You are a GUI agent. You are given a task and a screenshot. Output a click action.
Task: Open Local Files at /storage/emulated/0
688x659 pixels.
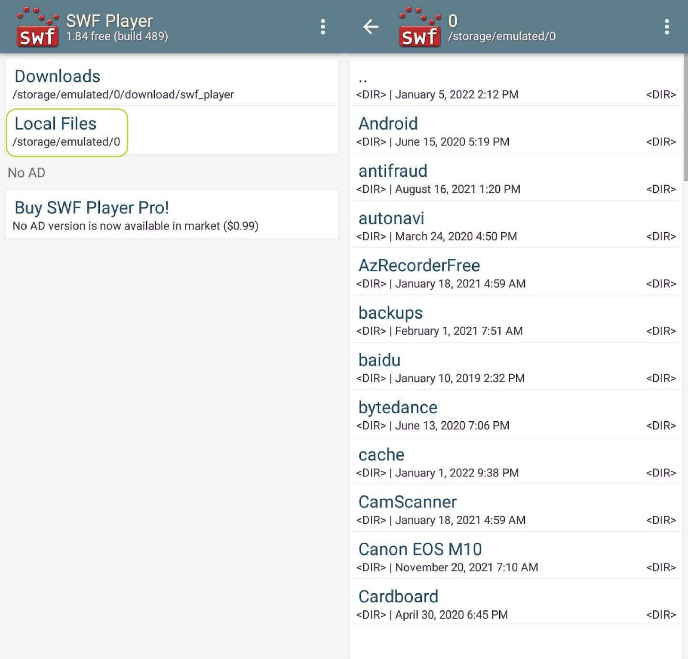[172, 131]
